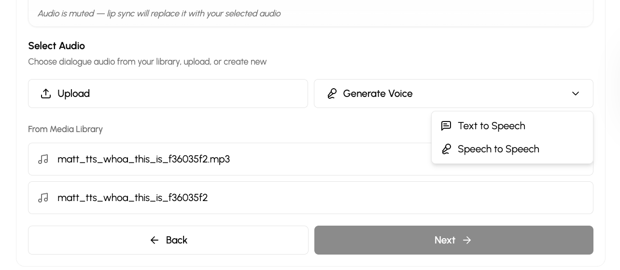Image resolution: width=620 pixels, height=270 pixels.
Task: Click the Generate Voice microphone icon
Action: pos(332,94)
